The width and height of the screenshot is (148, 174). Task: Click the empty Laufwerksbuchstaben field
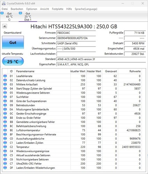(76, 54)
